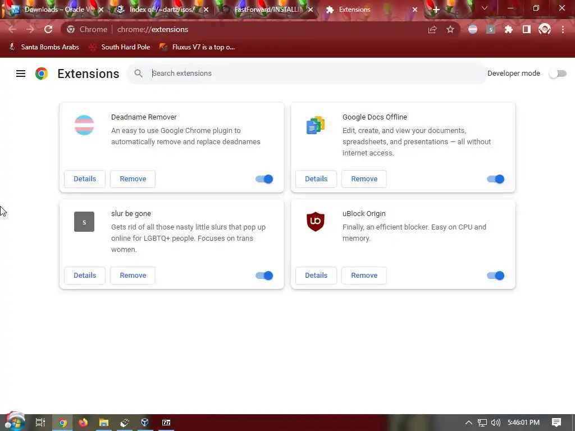Open the tab search dropdown chevron
The image size is (575, 431).
click(485, 8)
